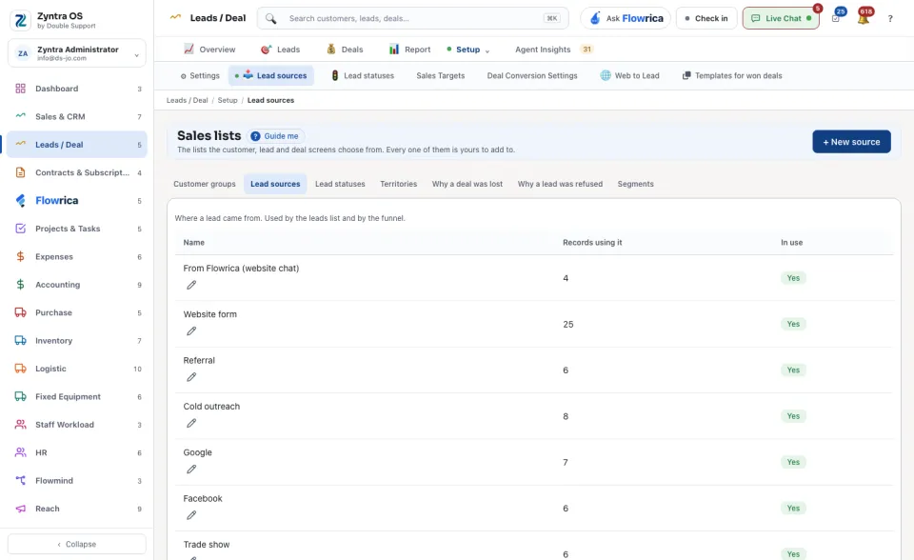Edit the Cold outreach source
Screen dimensions: 914x560
191,423
